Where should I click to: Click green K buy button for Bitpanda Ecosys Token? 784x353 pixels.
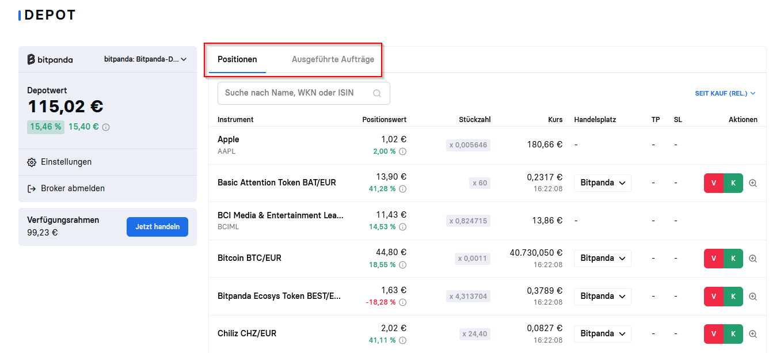733,297
